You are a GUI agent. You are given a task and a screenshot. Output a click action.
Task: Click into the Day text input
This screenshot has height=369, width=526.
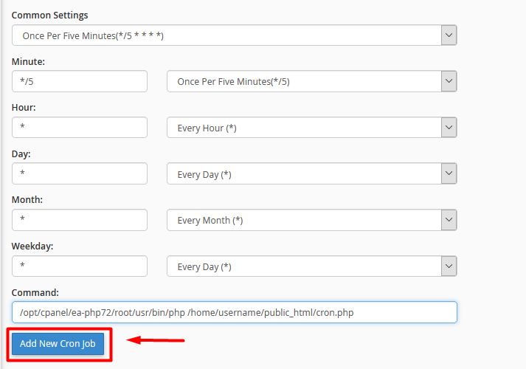[80, 174]
